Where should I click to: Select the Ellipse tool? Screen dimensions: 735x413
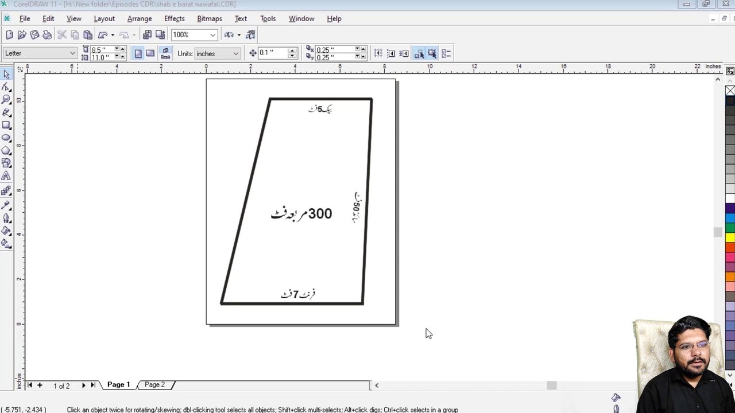pyautogui.click(x=6, y=138)
